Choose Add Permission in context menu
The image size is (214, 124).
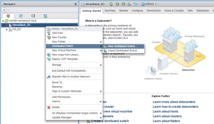pyautogui.click(x=74, y=97)
